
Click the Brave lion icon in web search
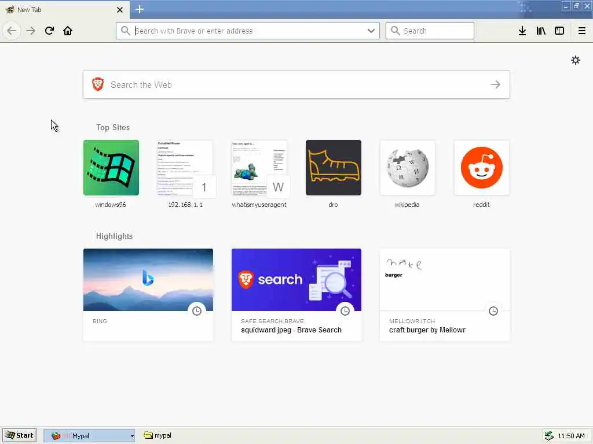98,84
